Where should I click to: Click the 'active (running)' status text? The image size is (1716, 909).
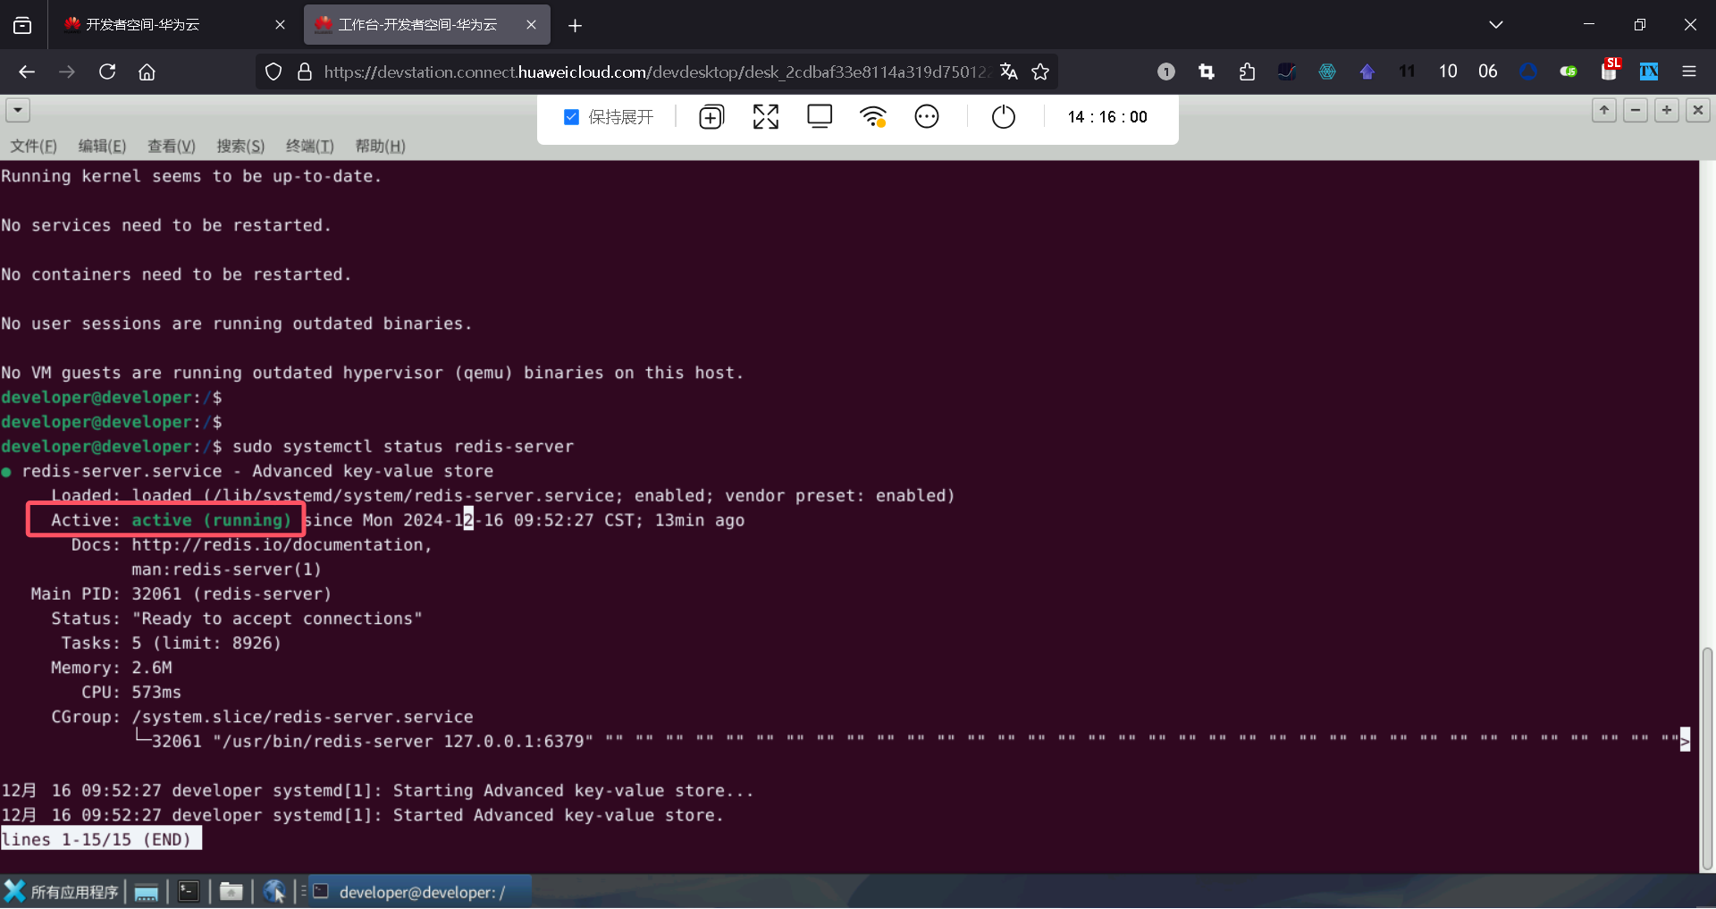212,520
